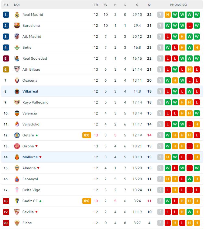Click the Barcelona team crest

17,26
